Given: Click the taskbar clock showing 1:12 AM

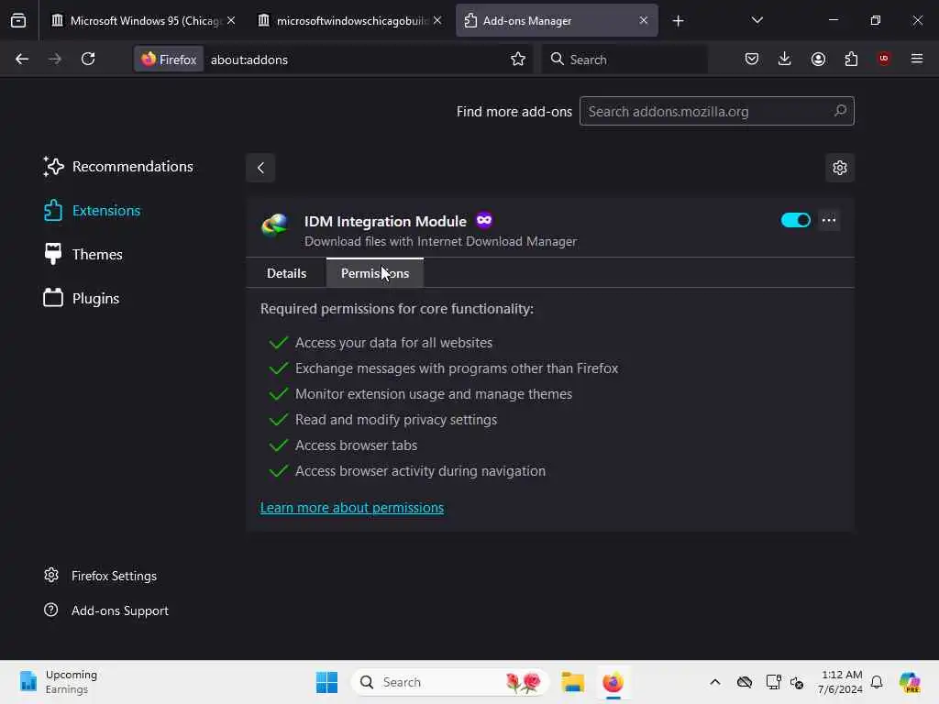Looking at the screenshot, I should pos(841,682).
